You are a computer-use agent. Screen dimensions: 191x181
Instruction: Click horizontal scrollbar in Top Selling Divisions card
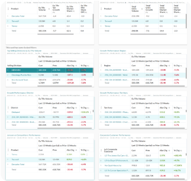click(64, 86)
